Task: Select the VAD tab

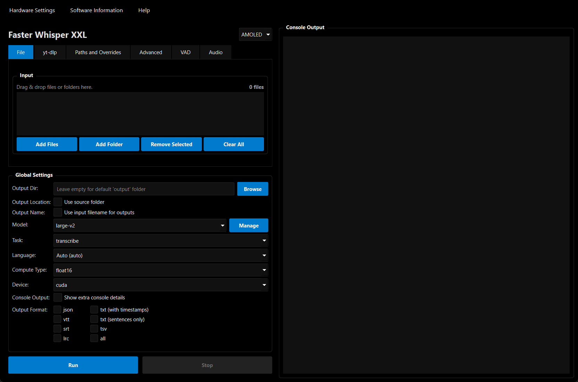Action: [185, 52]
